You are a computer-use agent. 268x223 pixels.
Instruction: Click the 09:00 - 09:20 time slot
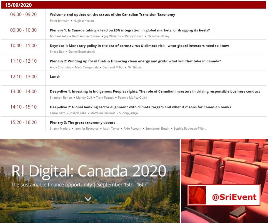pos(23,14)
